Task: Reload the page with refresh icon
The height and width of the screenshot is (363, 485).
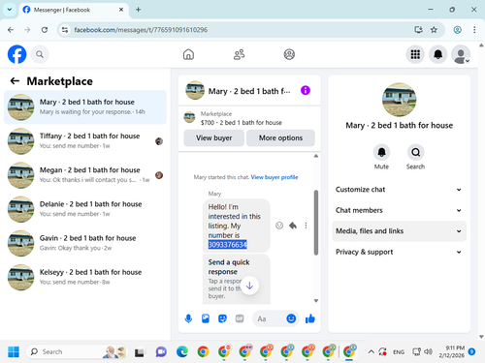Action: pyautogui.click(x=45, y=30)
